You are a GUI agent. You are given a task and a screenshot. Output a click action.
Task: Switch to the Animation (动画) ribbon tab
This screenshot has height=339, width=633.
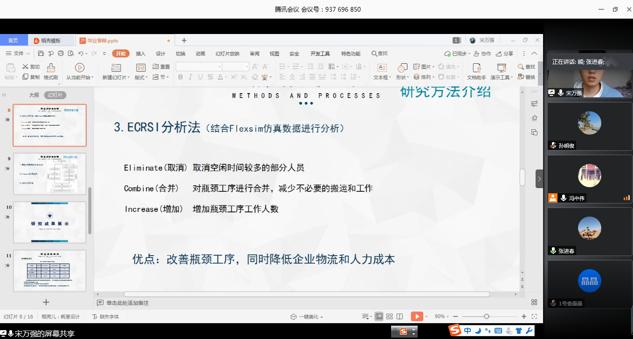pos(200,54)
